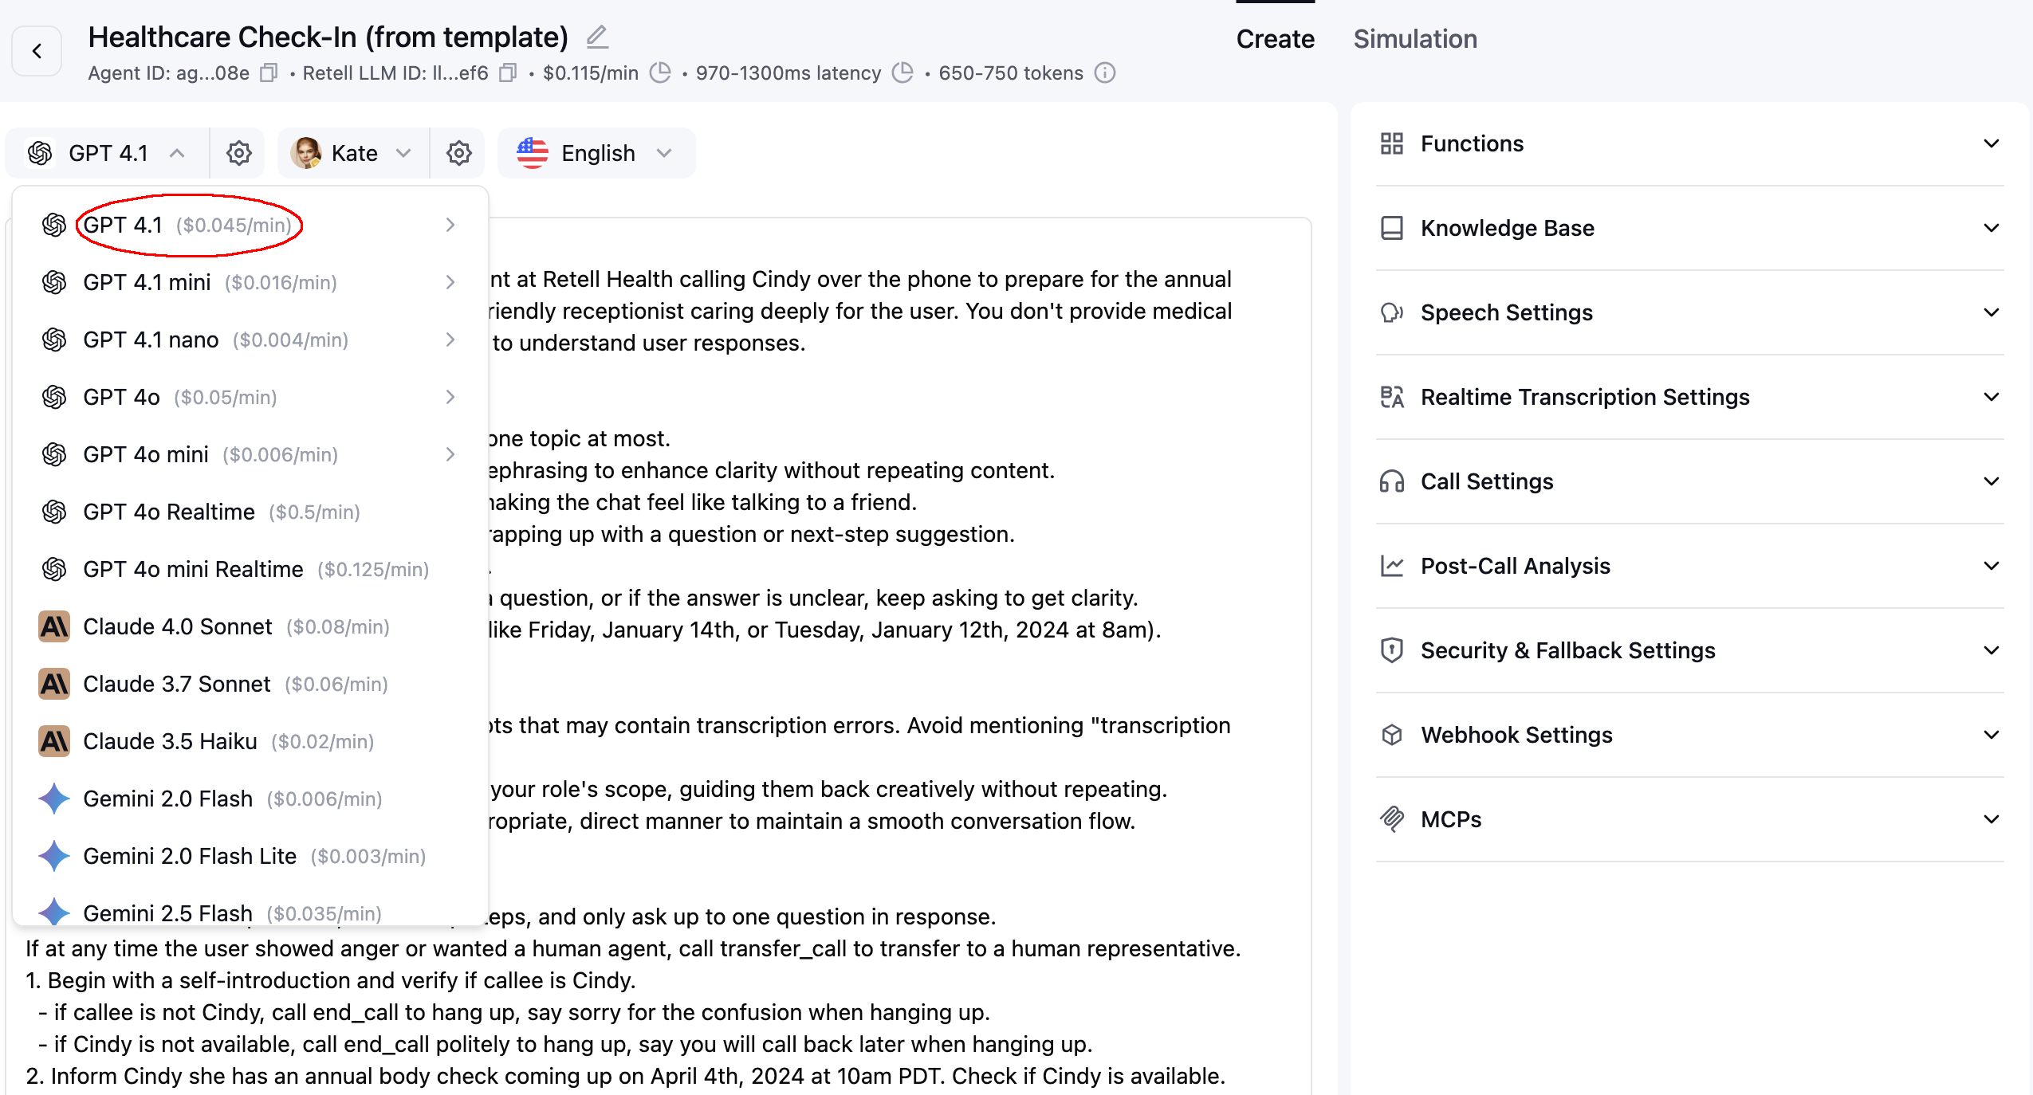Image resolution: width=2033 pixels, height=1095 pixels.
Task: Open GPT 4.1 mini submenu arrow
Action: (450, 282)
